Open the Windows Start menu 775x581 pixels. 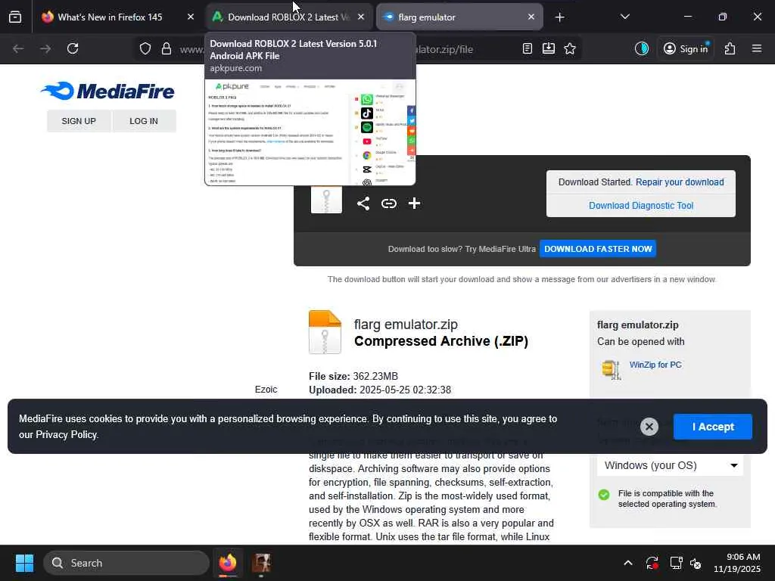[x=24, y=563]
